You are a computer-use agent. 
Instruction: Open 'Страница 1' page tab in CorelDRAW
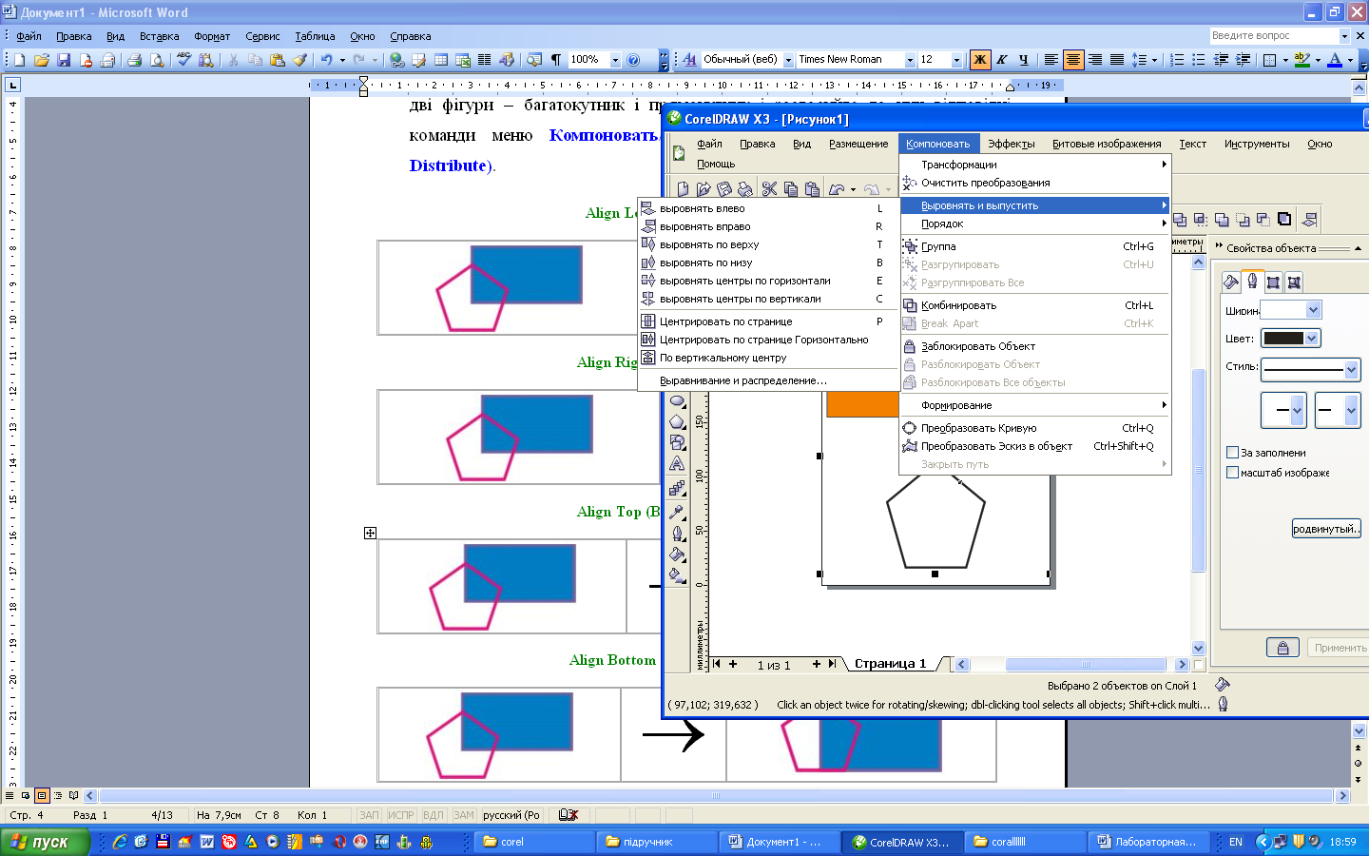tap(890, 664)
